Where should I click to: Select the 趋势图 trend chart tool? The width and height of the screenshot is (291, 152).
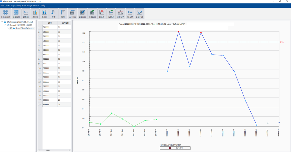click(x=26, y=13)
